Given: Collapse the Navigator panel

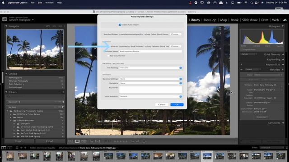Looking at the screenshot, I should pyautogui.click(x=6, y=26).
